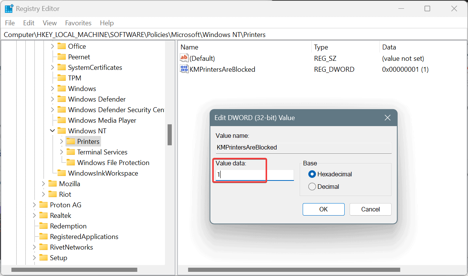Click the WindowsInkWorkspace folder icon
The width and height of the screenshot is (468, 276).
pyautogui.click(x=62, y=173)
